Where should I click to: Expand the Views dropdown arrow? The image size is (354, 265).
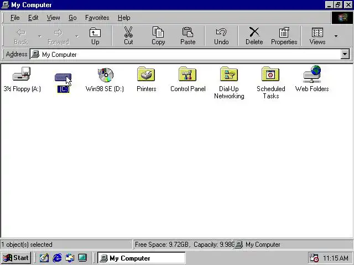point(336,36)
